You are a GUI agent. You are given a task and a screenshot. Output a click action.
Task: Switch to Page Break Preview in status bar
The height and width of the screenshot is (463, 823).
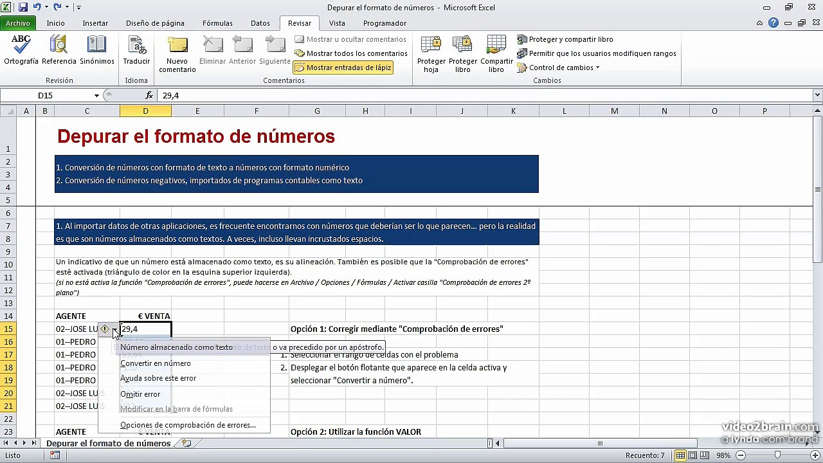[x=706, y=455]
